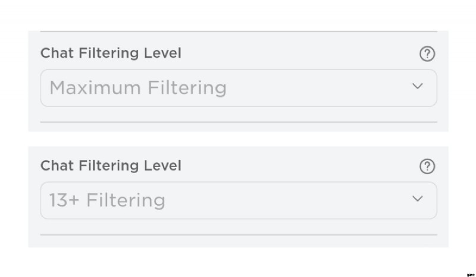Click the upper 'Chat Filtering Level' label

pos(111,53)
